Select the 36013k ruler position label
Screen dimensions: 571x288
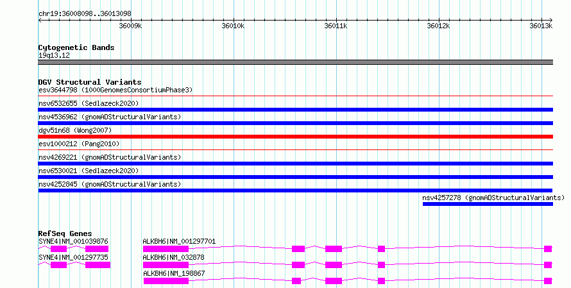click(x=541, y=26)
